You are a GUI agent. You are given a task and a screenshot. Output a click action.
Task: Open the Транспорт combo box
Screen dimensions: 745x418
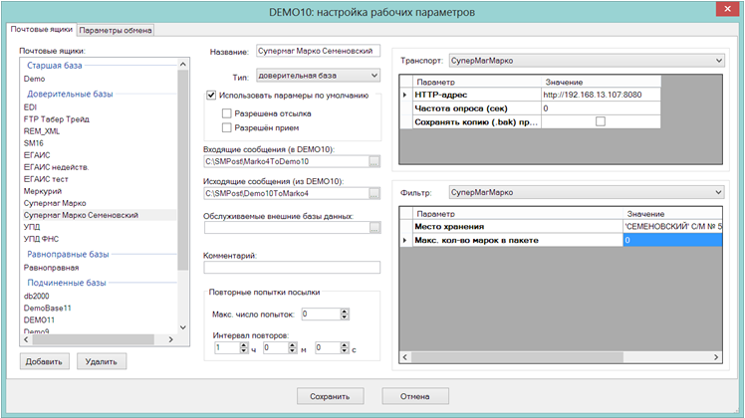click(x=587, y=61)
